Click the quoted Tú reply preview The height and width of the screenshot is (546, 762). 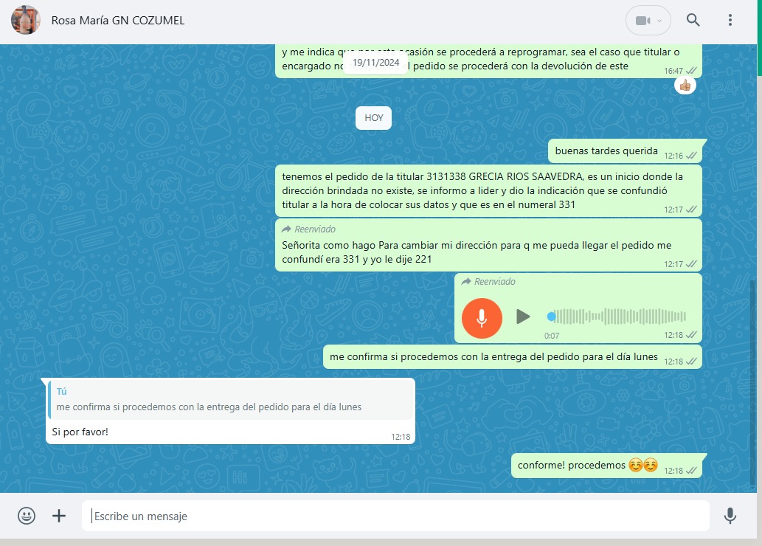(230, 399)
